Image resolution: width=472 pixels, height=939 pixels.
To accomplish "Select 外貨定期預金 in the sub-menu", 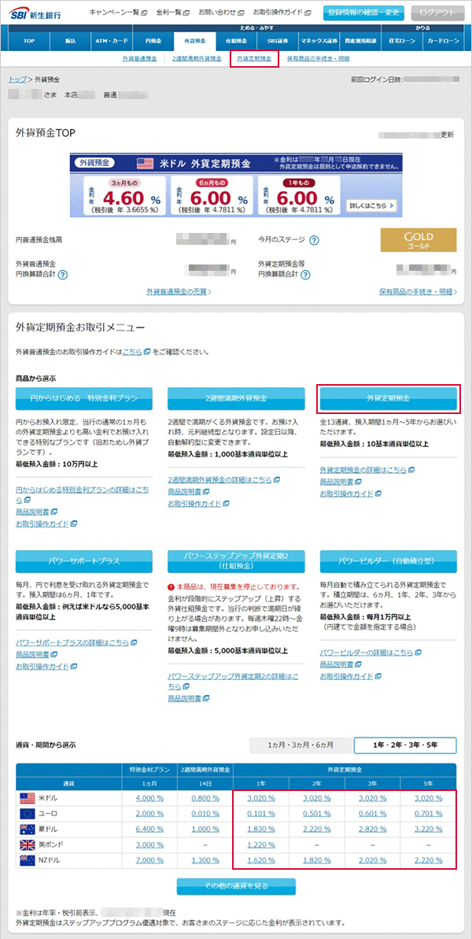I will [254, 59].
